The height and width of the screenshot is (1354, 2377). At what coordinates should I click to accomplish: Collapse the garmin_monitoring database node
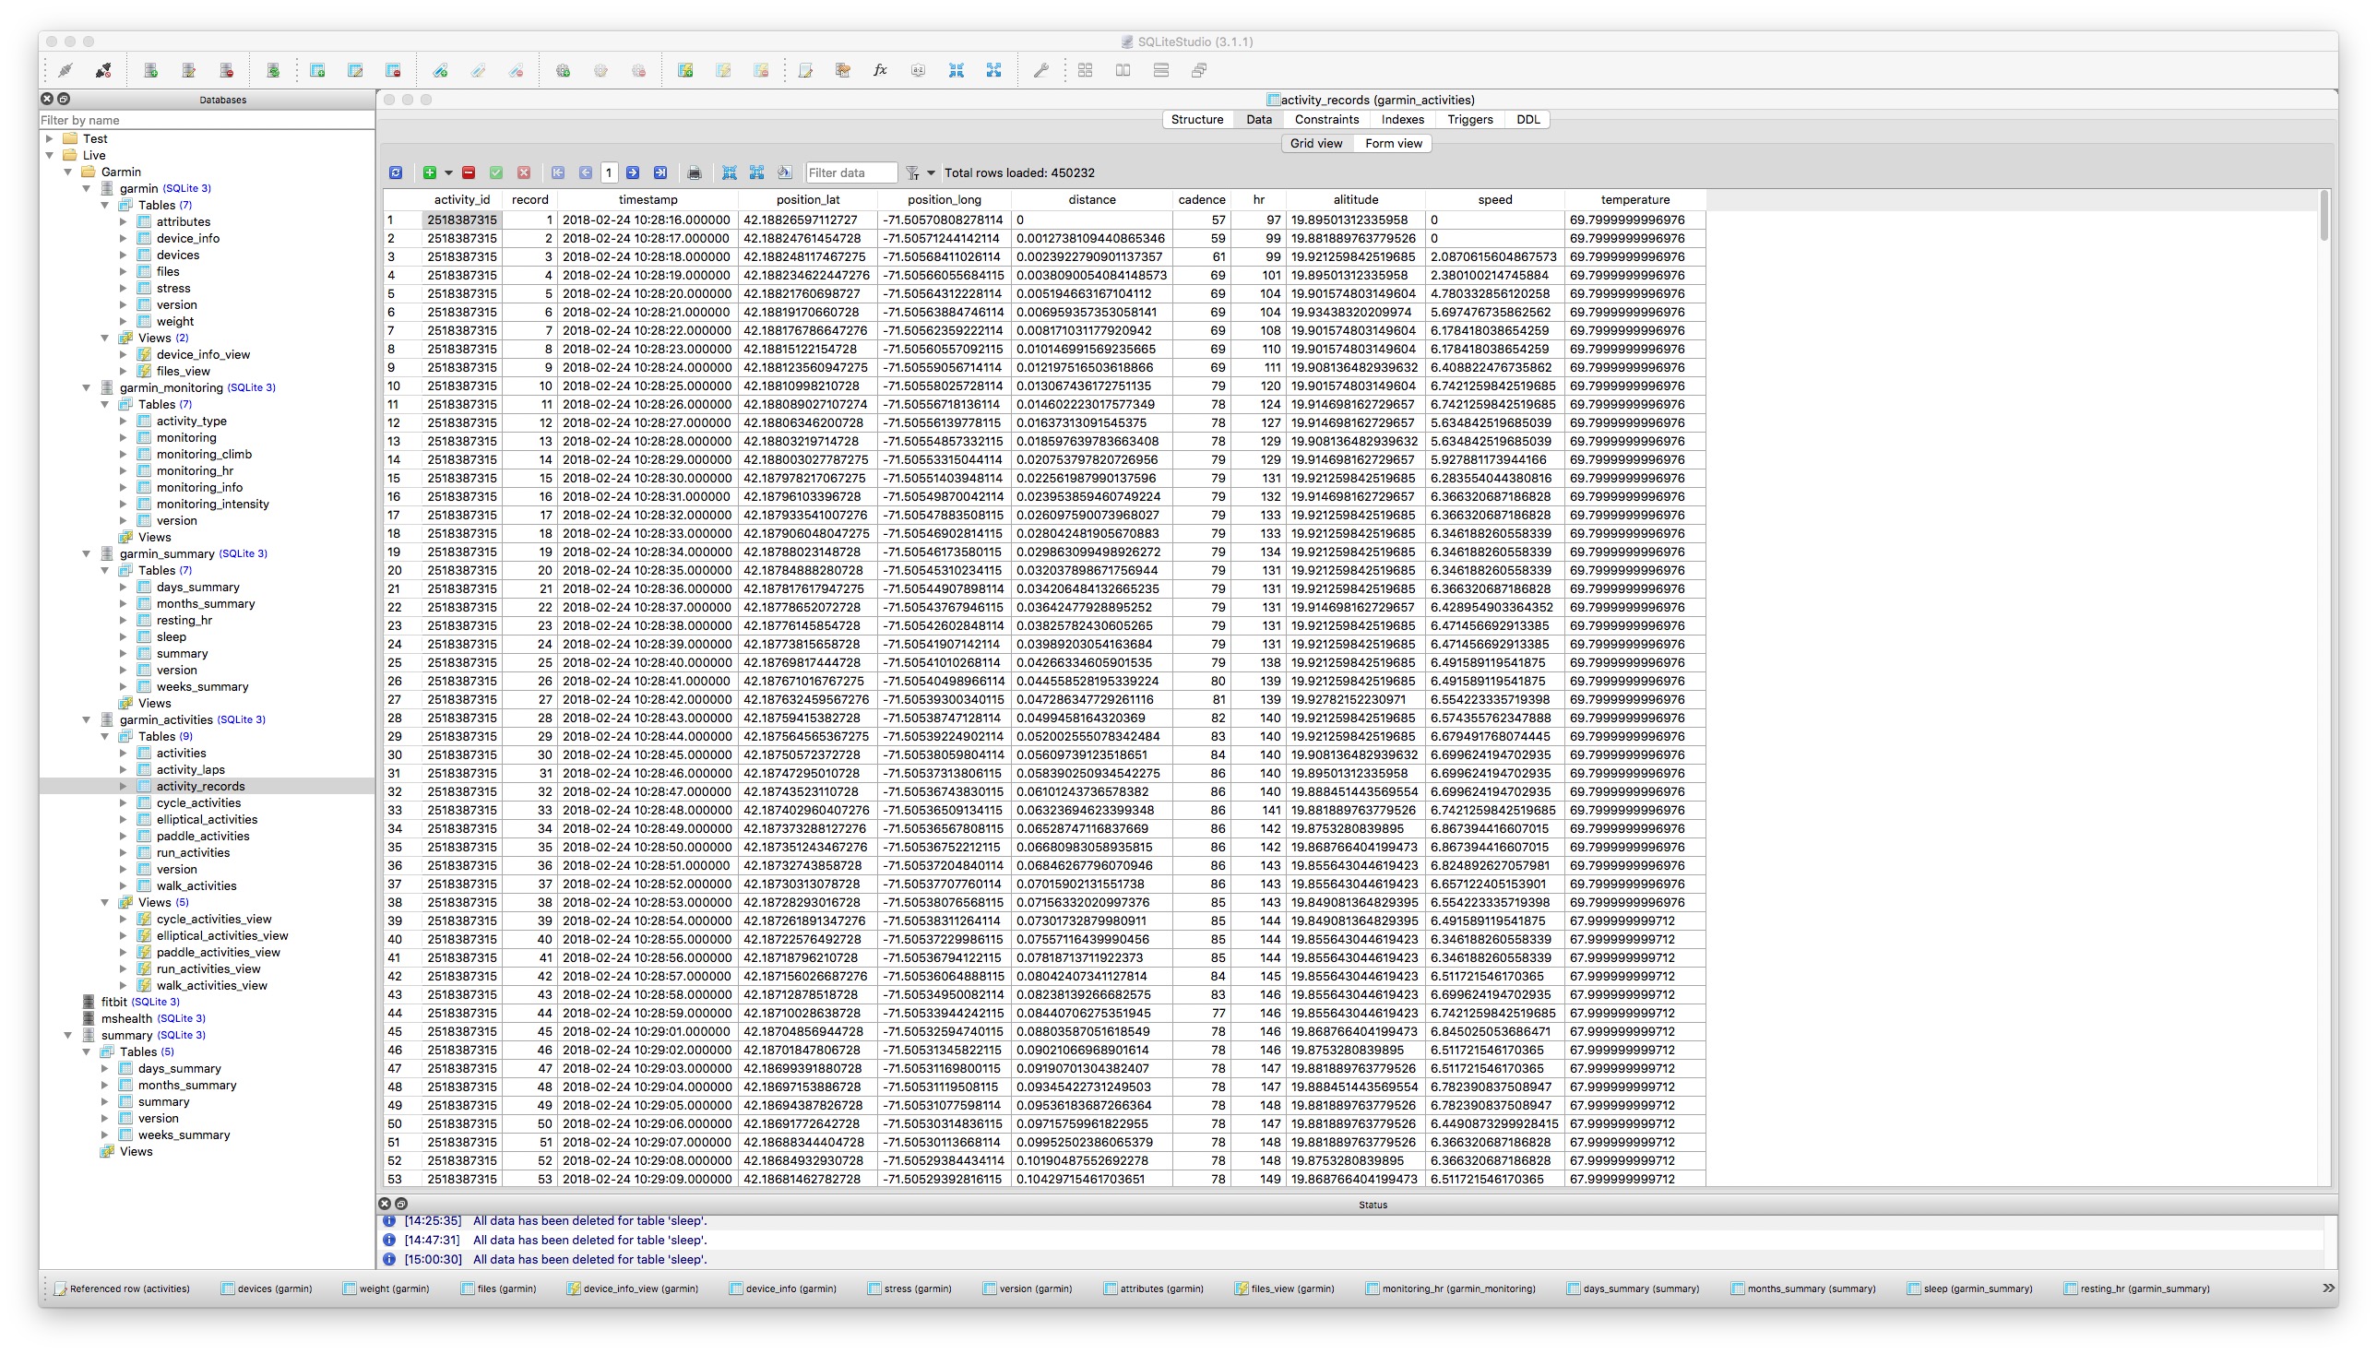coord(87,387)
